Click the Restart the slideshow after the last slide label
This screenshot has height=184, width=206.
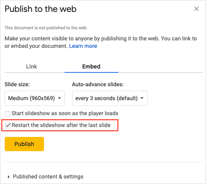(61, 125)
